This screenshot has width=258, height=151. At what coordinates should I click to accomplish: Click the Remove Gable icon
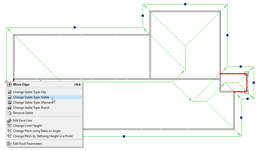pyautogui.click(x=10, y=113)
